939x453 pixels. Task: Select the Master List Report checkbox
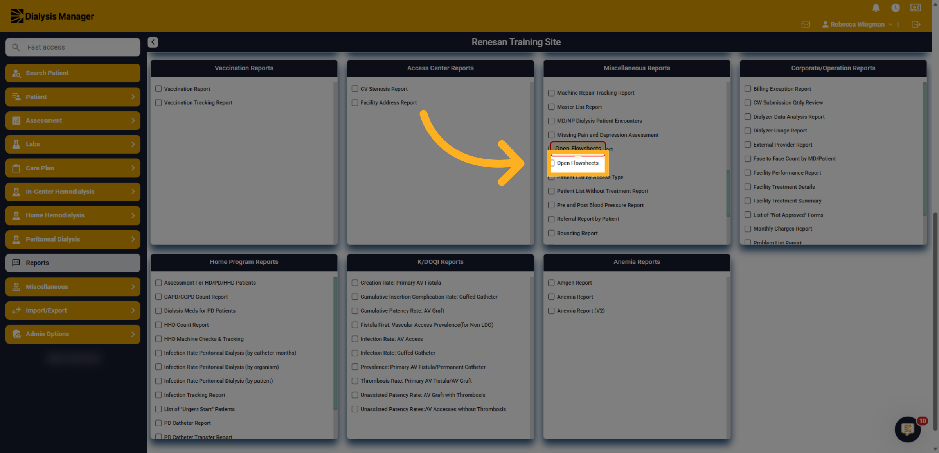coord(551,107)
